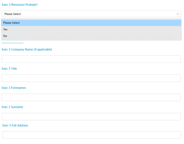
Task: Click the Exec 3 Company Name (if applicable) label
Action: tap(27, 50)
